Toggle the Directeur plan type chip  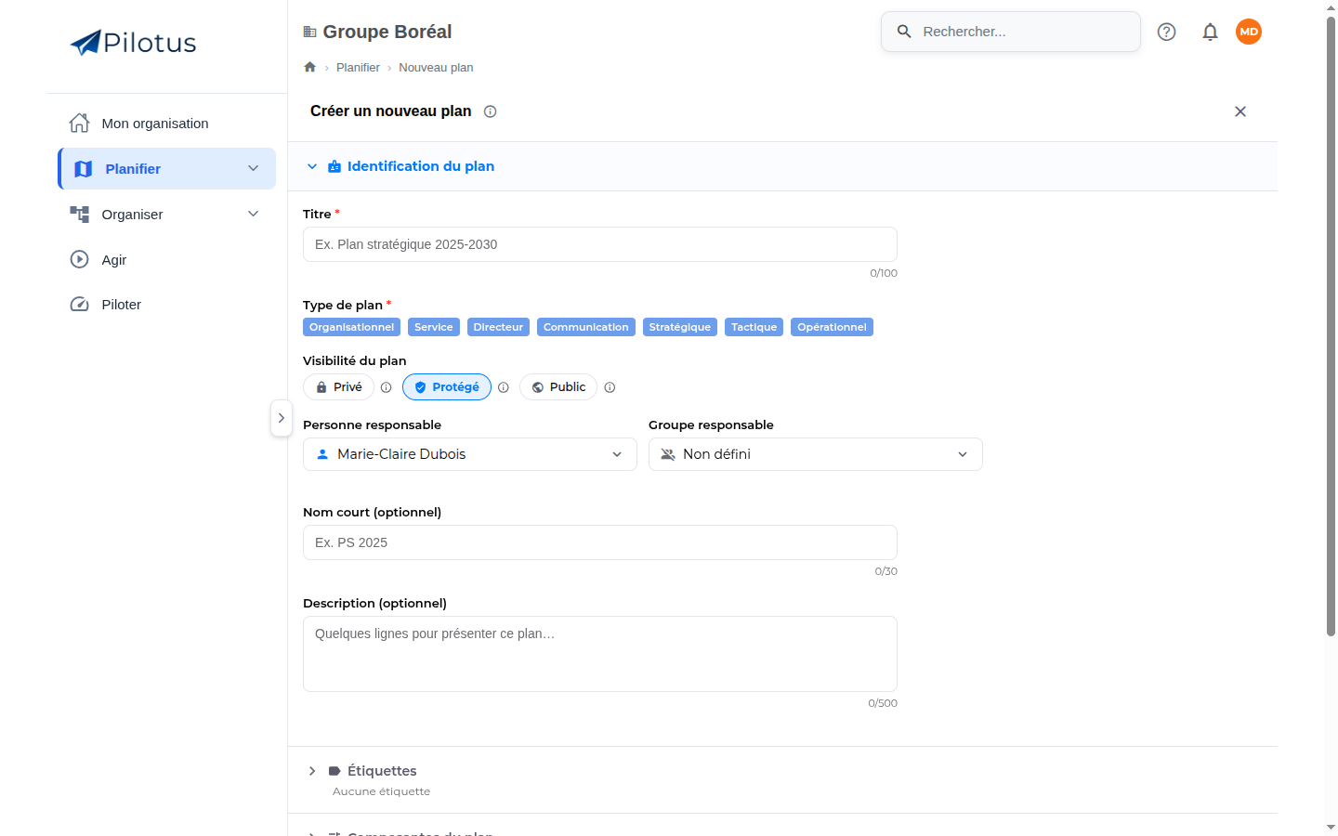[x=498, y=327]
